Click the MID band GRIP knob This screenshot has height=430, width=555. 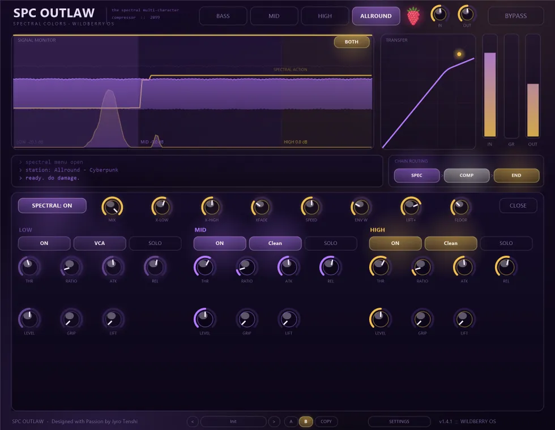coord(247,319)
